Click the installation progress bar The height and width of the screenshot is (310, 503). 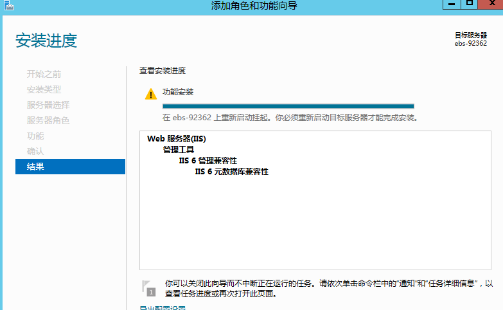(x=288, y=106)
